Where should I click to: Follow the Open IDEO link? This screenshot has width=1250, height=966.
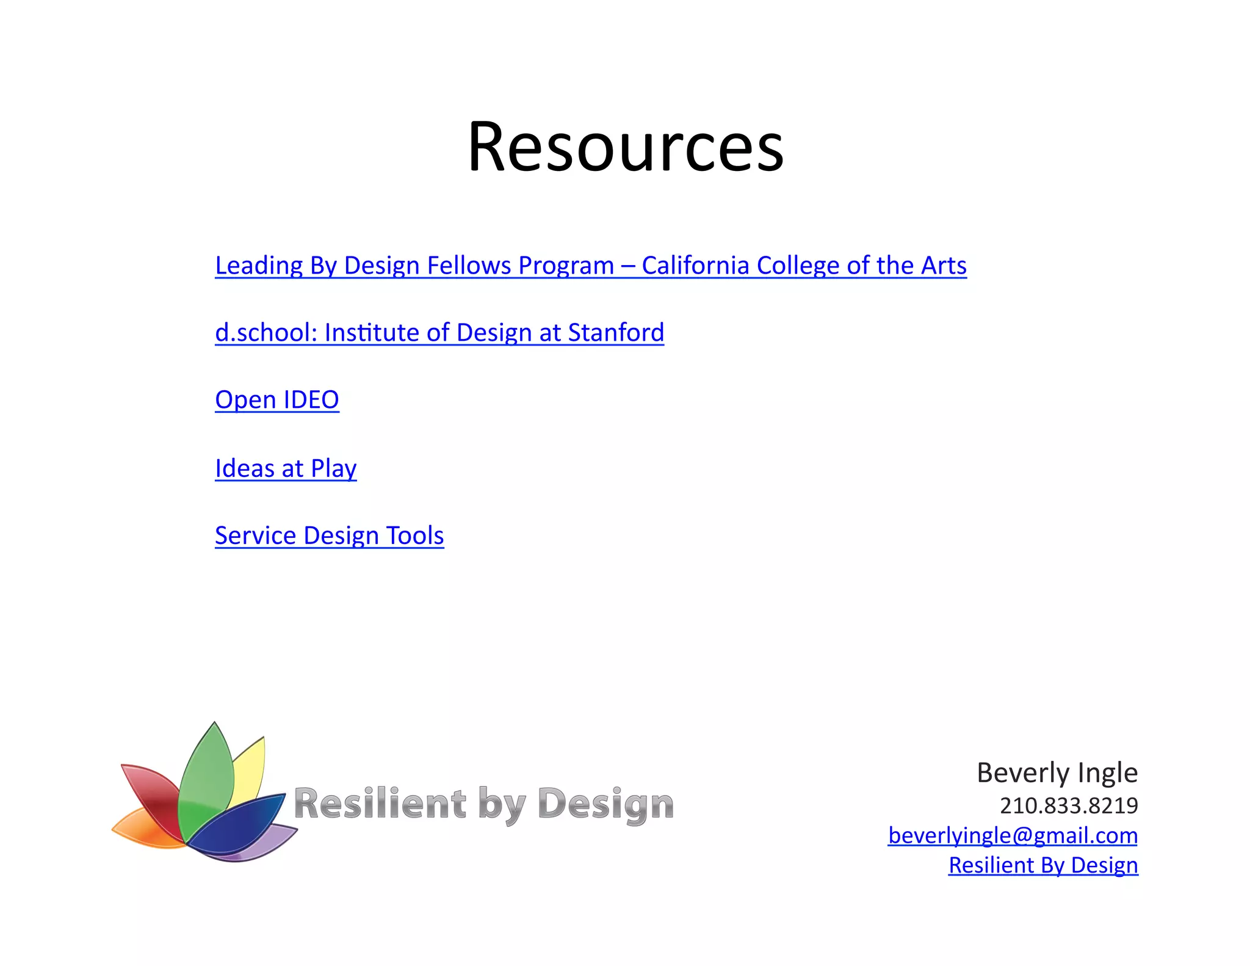(x=277, y=400)
